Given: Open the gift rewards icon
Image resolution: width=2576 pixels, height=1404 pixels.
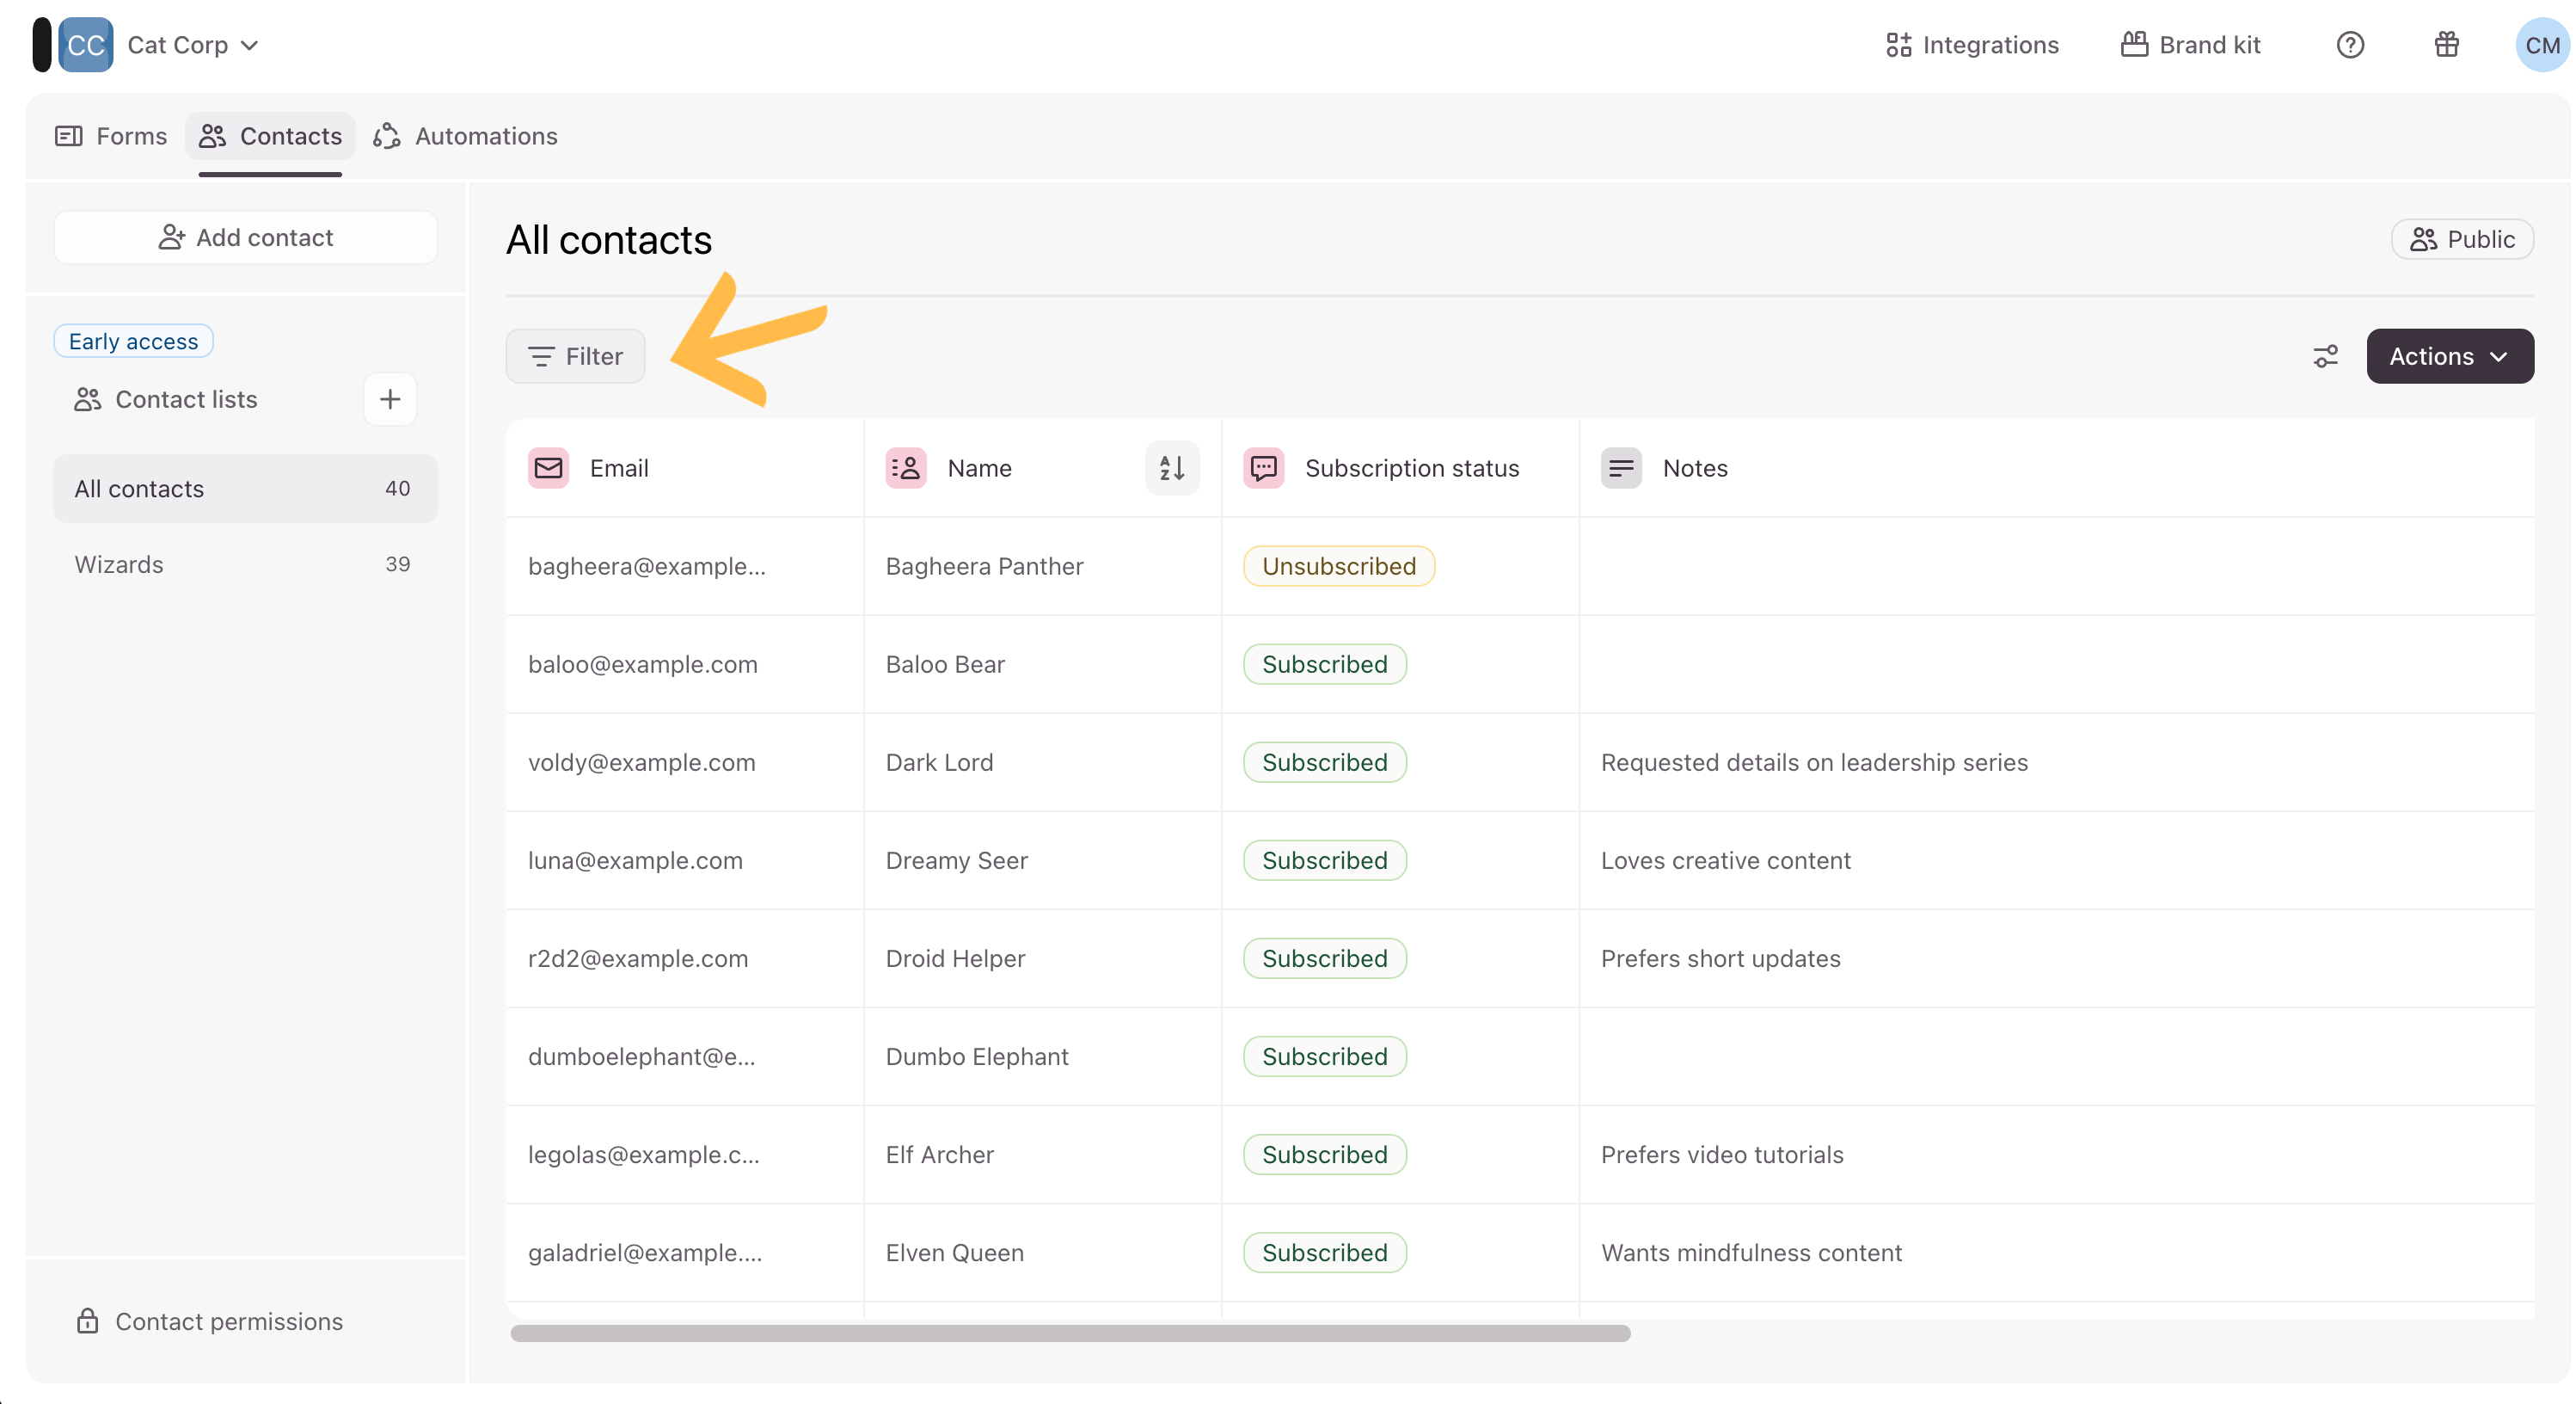Looking at the screenshot, I should [2446, 45].
